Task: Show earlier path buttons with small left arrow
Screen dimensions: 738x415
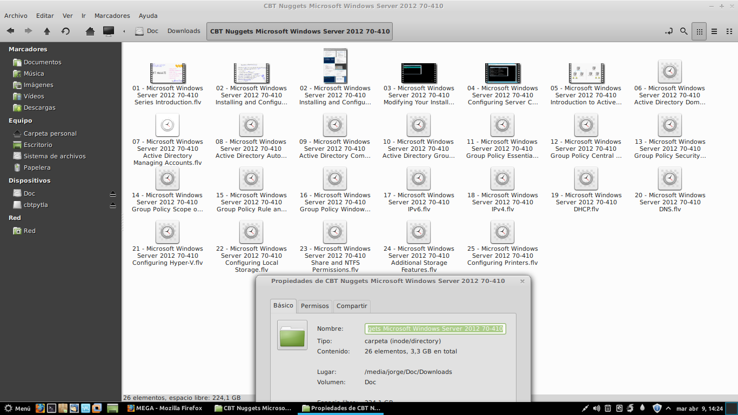Action: pos(124,31)
